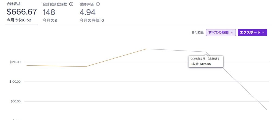Select the highest peak point on revenue line
Screen dimensions: 272x120
pyautogui.click(x=147, y=49)
